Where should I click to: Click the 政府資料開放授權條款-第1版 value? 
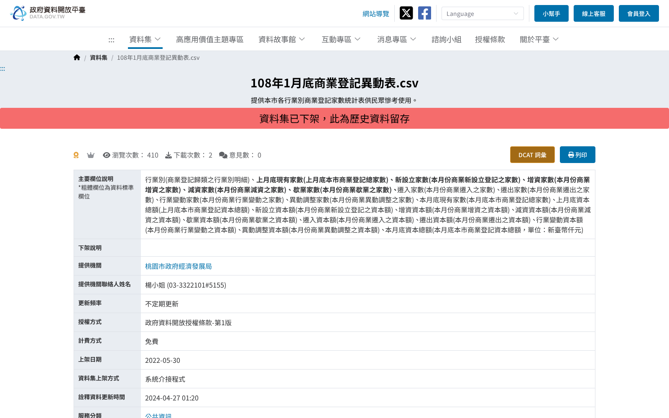tap(188, 323)
